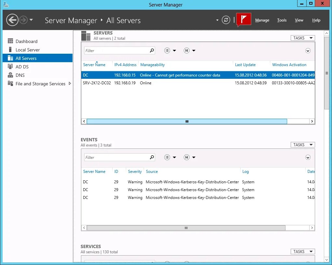Click the events horizontal scrollbar thumb

pyautogui.click(x=186, y=228)
